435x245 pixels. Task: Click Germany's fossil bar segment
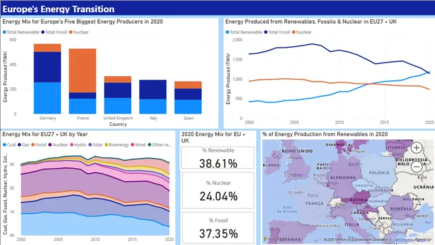pos(48,67)
